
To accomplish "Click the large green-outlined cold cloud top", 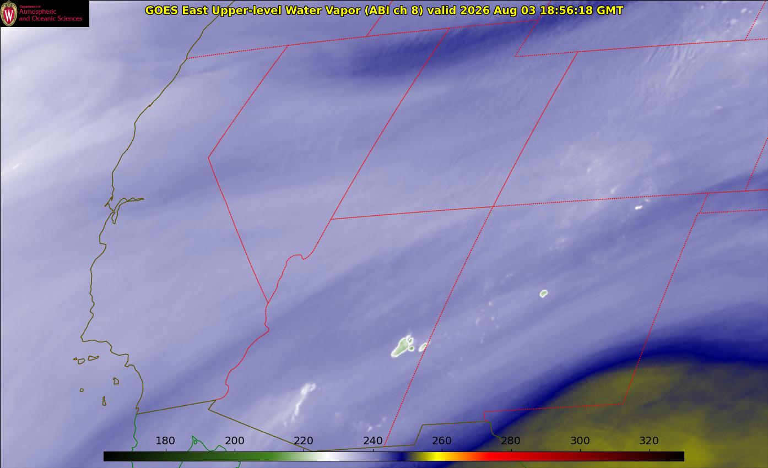I will coord(402,347).
